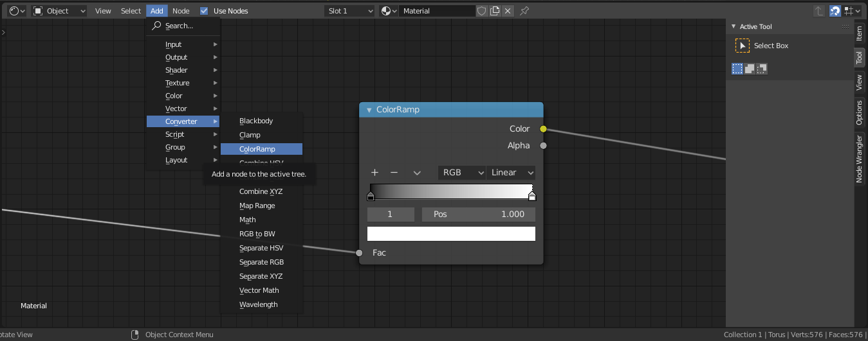Open the Output submenu
This screenshot has height=341, width=868.
[183, 57]
